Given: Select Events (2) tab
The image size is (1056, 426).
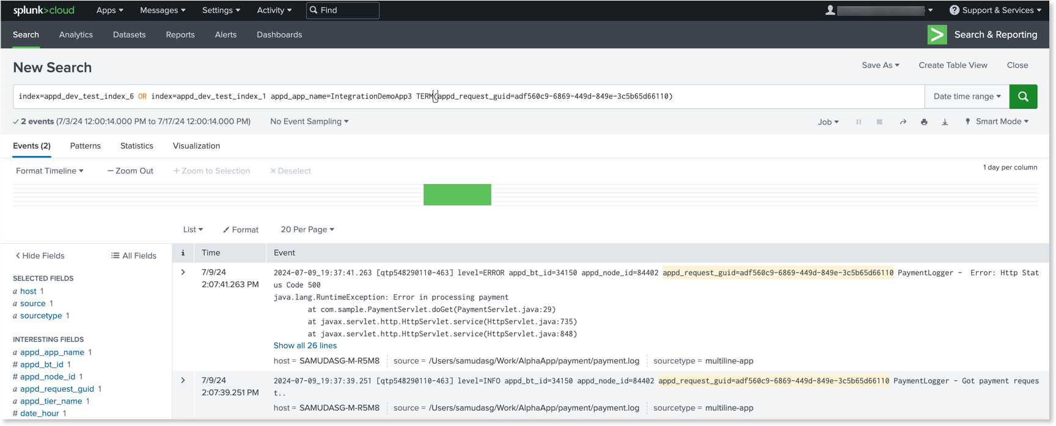Looking at the screenshot, I should (32, 146).
